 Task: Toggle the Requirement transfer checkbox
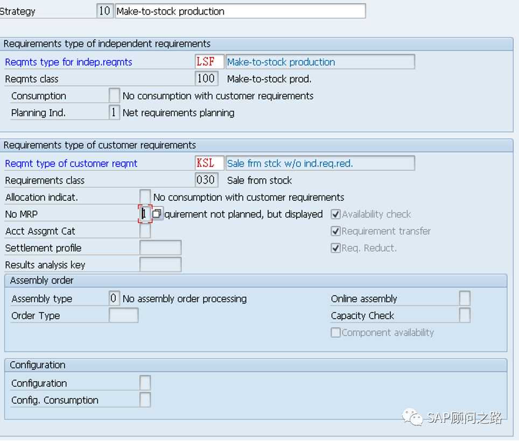coord(336,231)
